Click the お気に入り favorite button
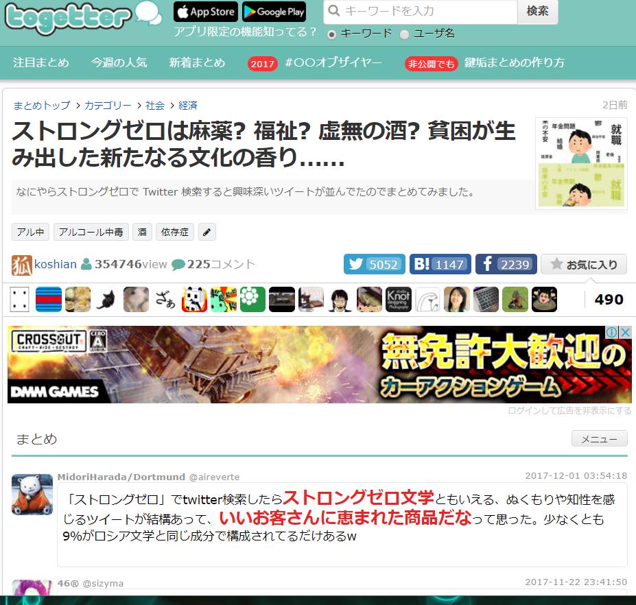Viewport: 636px width, 605px height. pyautogui.click(x=584, y=264)
